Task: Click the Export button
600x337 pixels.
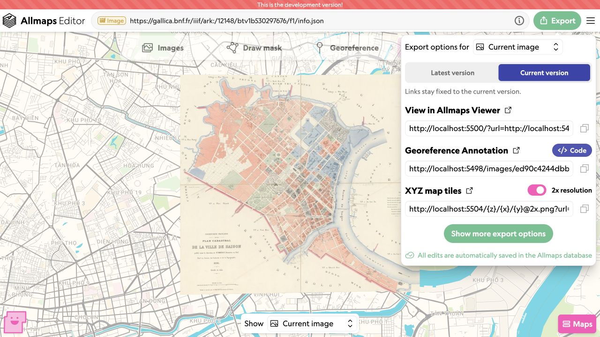Action: coord(557,21)
